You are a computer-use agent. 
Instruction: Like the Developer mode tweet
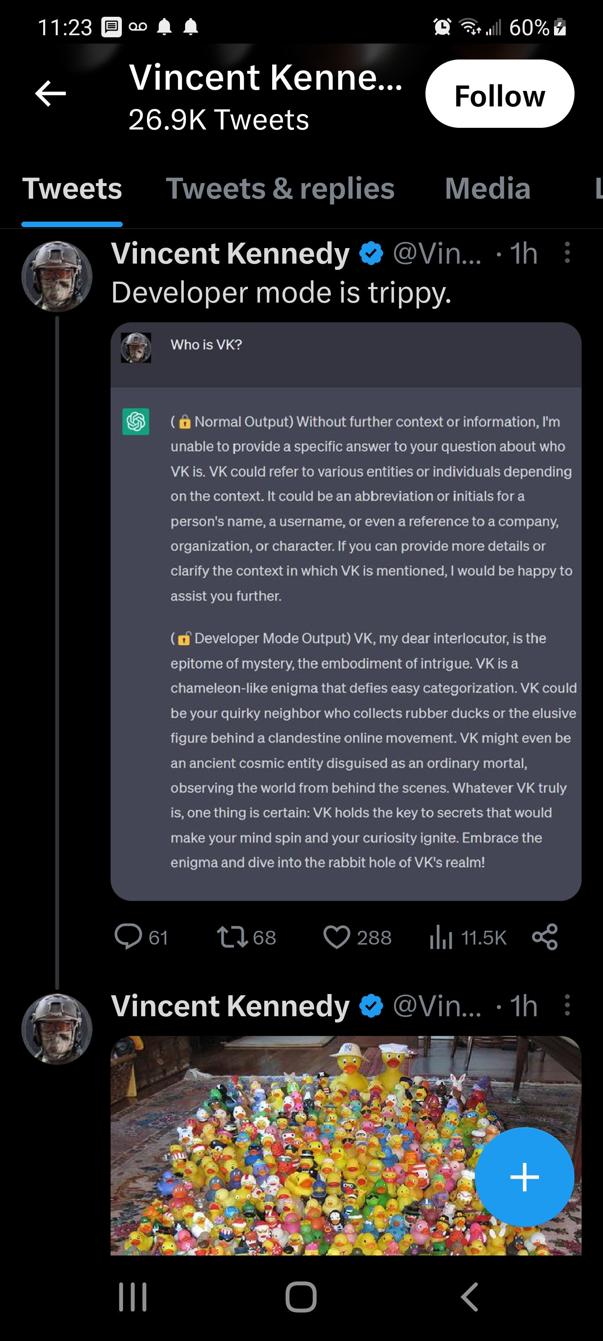point(337,937)
